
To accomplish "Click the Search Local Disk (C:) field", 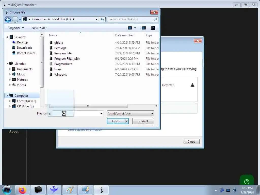I will [x=133, y=19].
